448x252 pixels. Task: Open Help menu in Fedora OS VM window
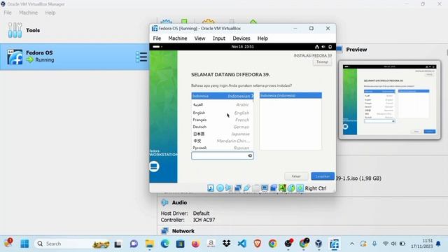pos(262,38)
